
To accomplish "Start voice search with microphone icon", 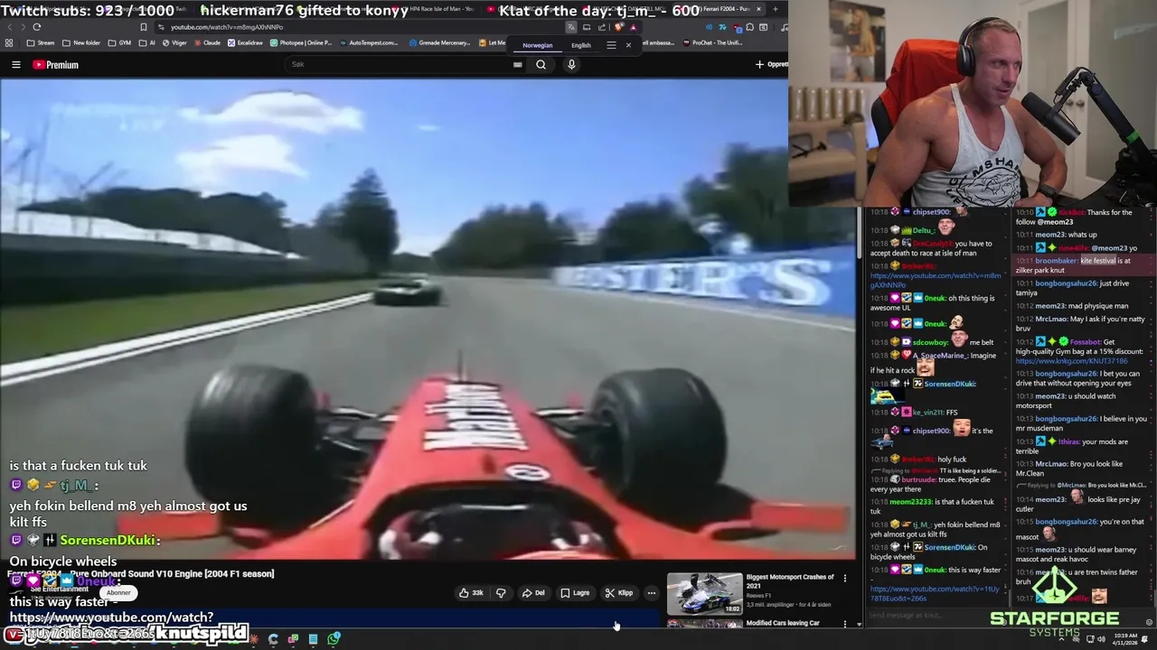I will [x=571, y=65].
